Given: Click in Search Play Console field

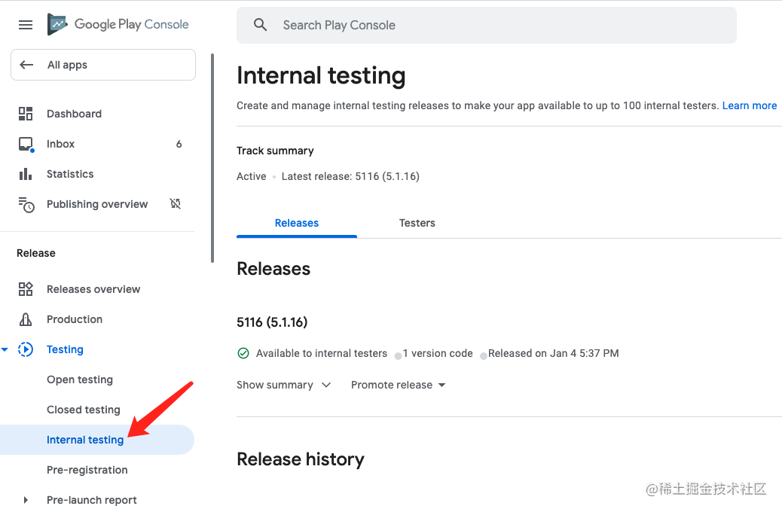Looking at the screenshot, I should [486, 25].
